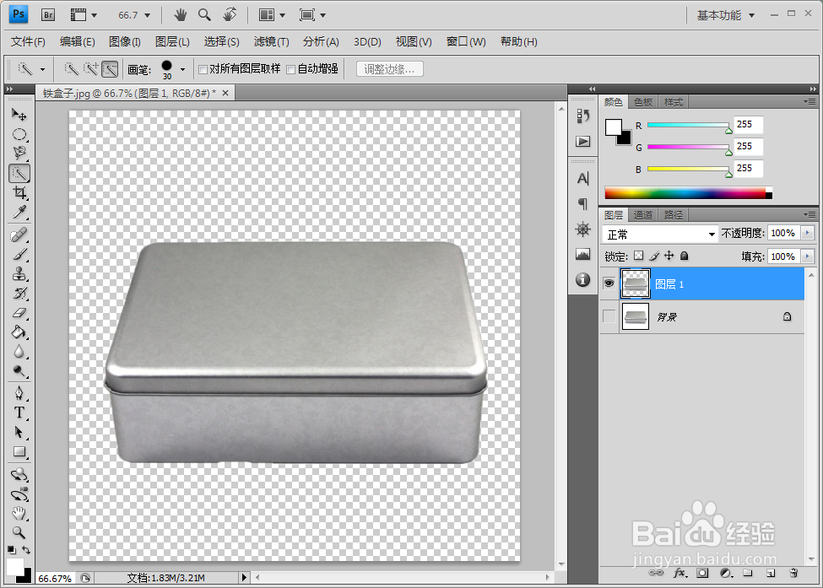Launch Adobe Bridge

[x=48, y=14]
